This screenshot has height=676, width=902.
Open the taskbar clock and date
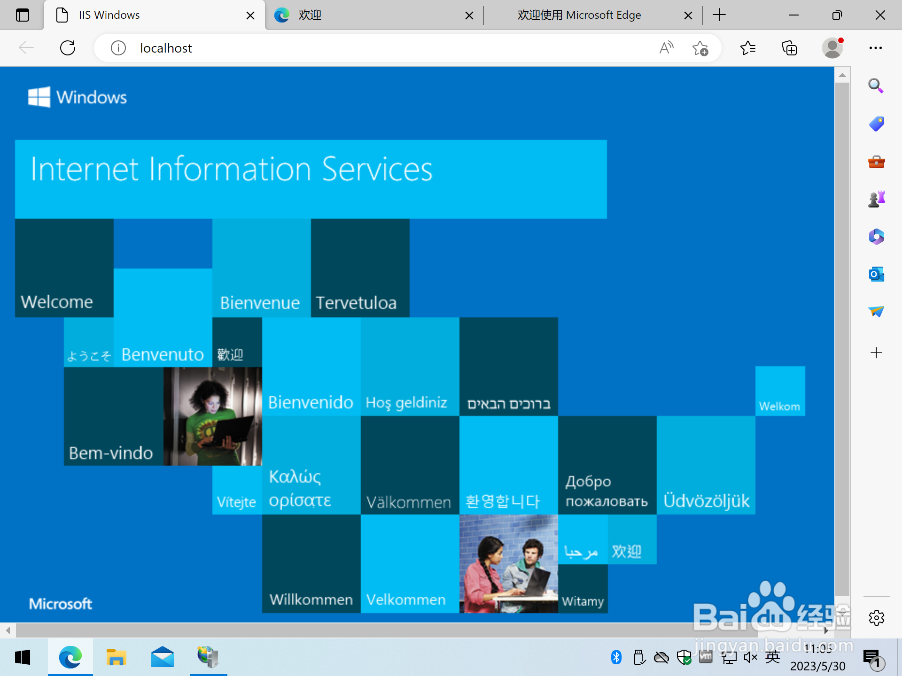coord(818,657)
